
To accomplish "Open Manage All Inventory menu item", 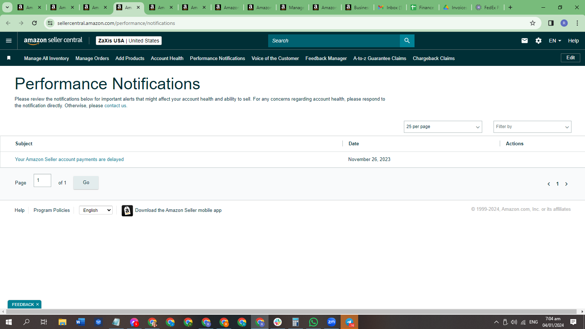I will [46, 58].
